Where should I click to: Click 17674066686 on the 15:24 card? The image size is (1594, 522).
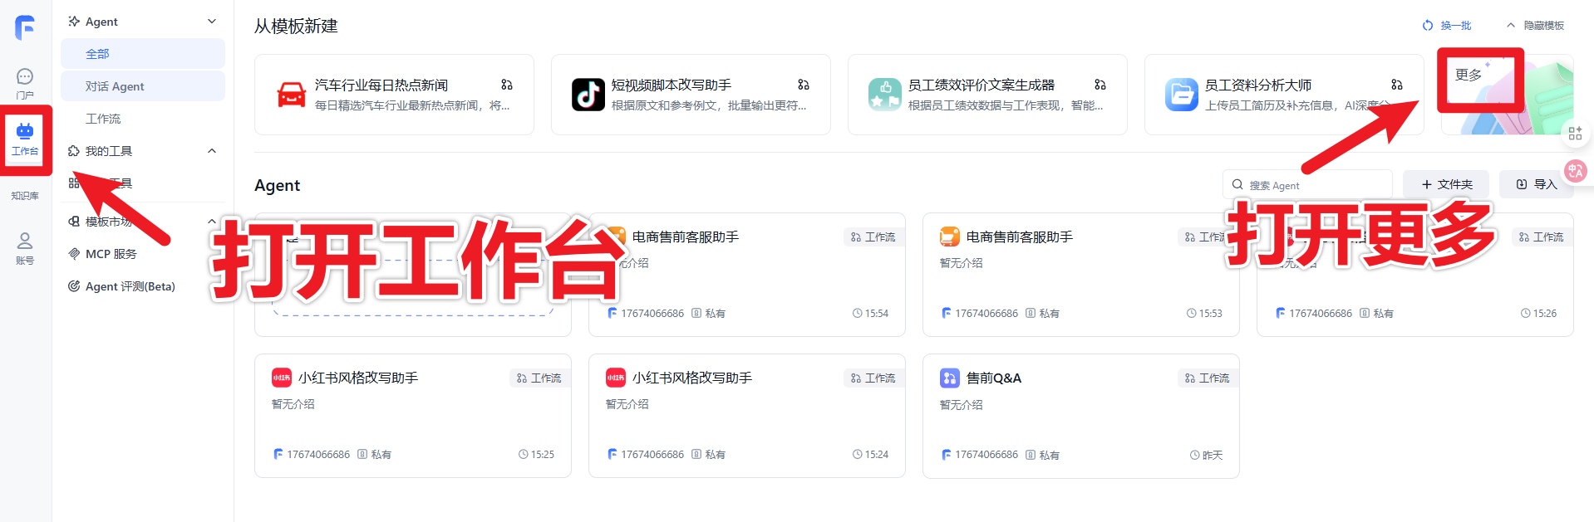652,455
